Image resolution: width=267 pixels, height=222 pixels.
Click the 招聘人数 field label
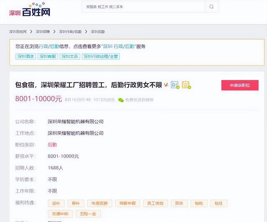(25, 168)
